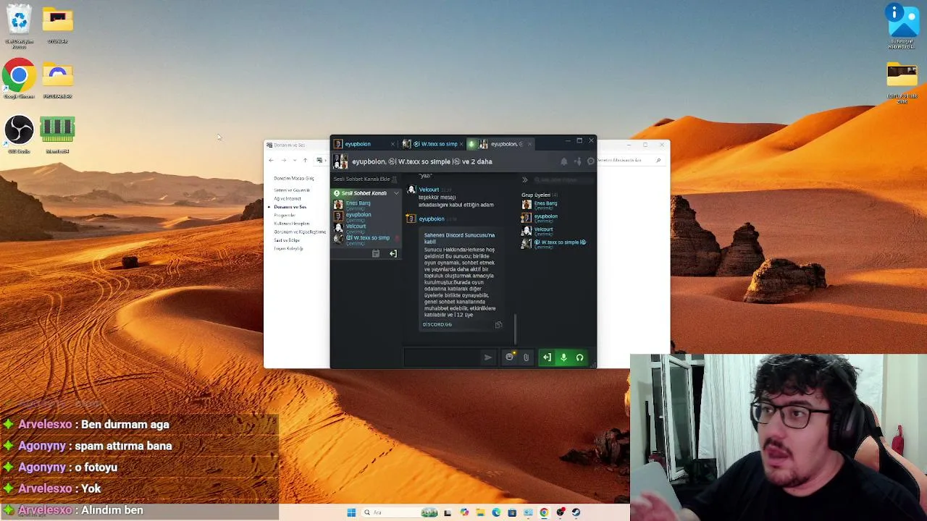The width and height of the screenshot is (927, 521).
Task: Close the first eyupbolon tab
Action: click(393, 144)
